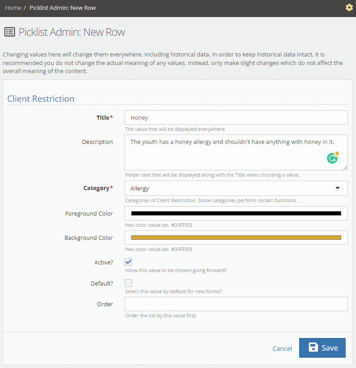Image resolution: width=356 pixels, height=368 pixels.
Task: Grab the Description textarea resize handle
Action: [345, 168]
